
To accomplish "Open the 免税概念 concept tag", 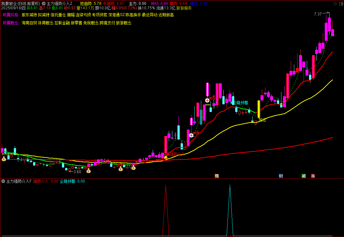I will point(91,23).
